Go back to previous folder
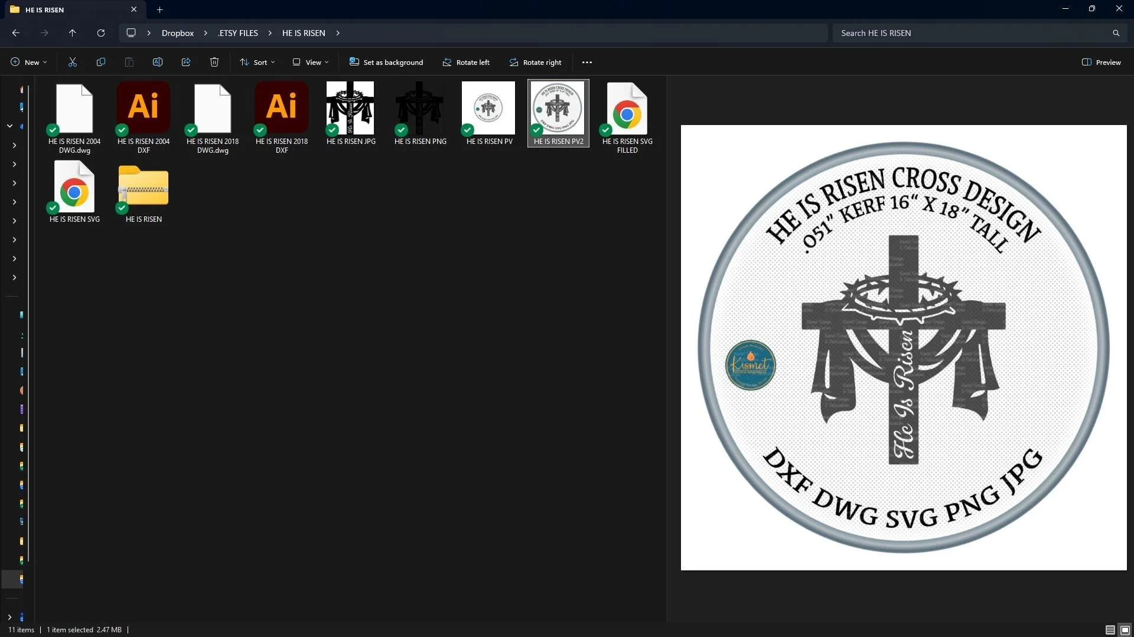1134x637 pixels. (x=16, y=33)
